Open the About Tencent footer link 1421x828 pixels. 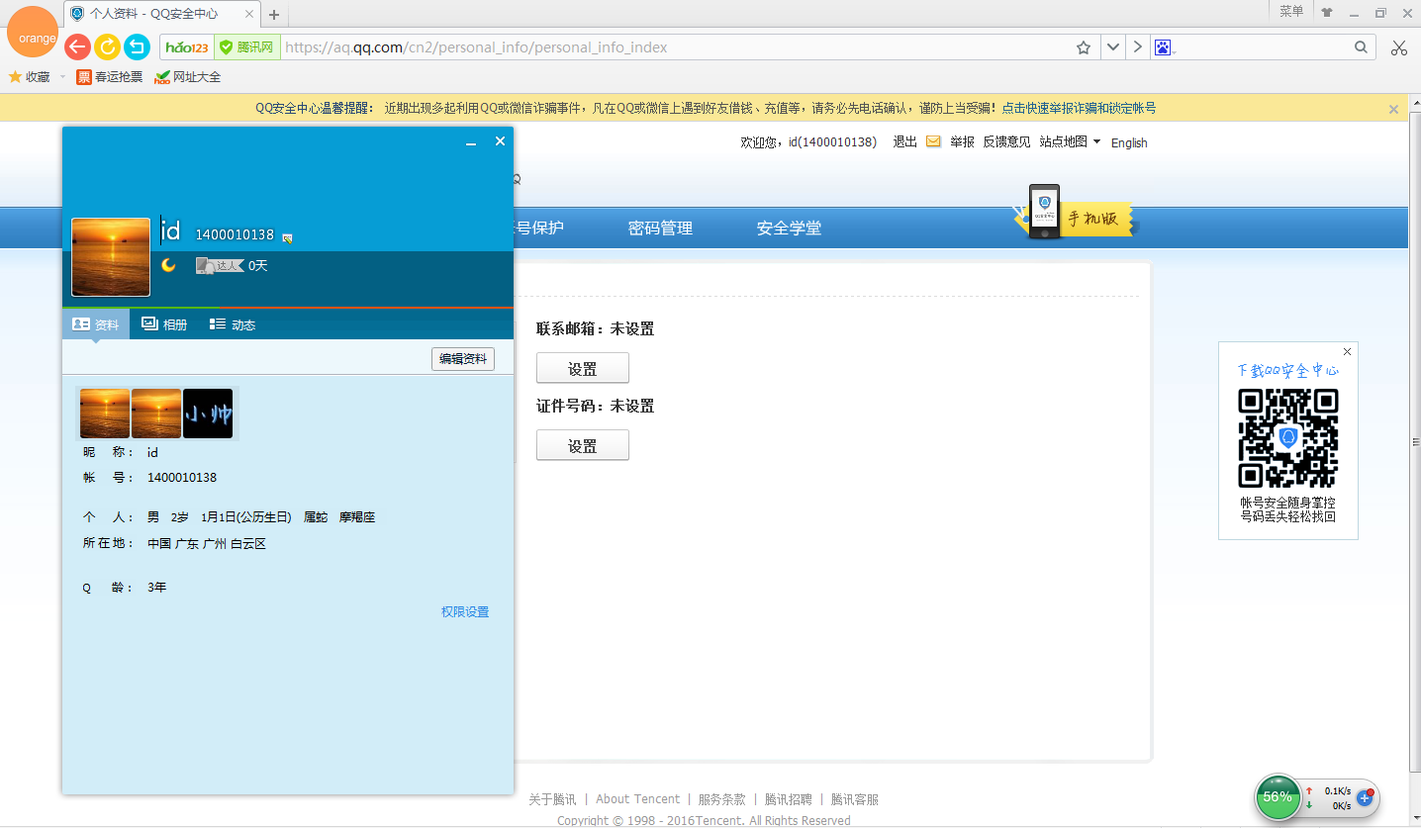pos(638,799)
